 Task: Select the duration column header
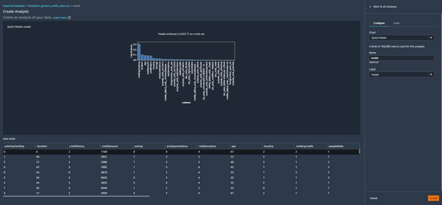[x=51, y=146]
